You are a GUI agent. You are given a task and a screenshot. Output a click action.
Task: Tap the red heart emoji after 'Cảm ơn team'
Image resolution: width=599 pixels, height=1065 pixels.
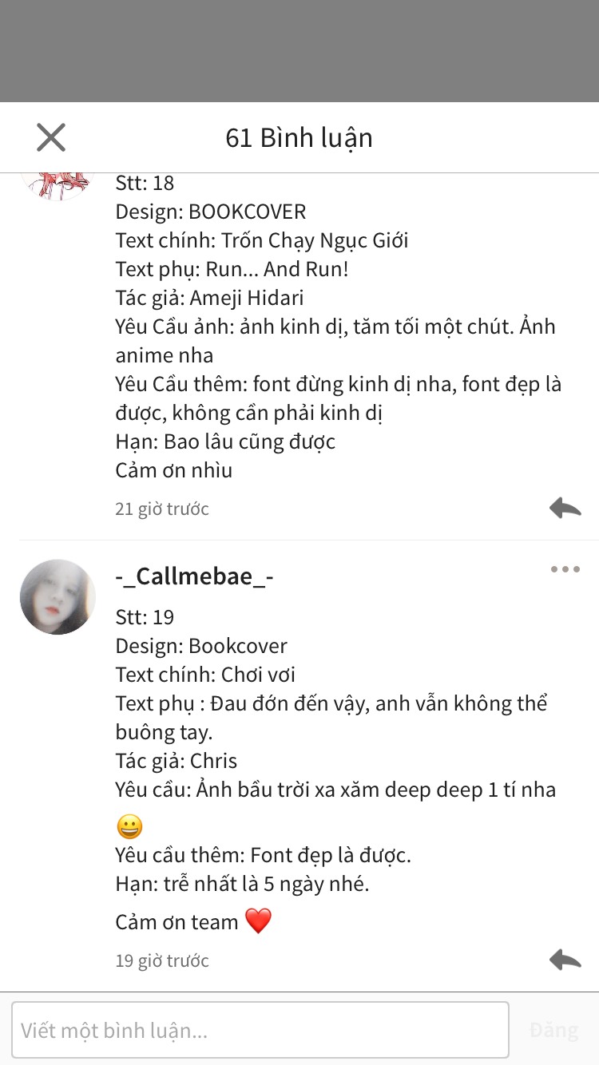click(x=258, y=921)
